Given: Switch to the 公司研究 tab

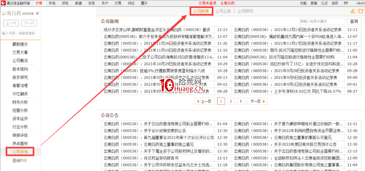Looking at the screenshot, I should [245, 11].
